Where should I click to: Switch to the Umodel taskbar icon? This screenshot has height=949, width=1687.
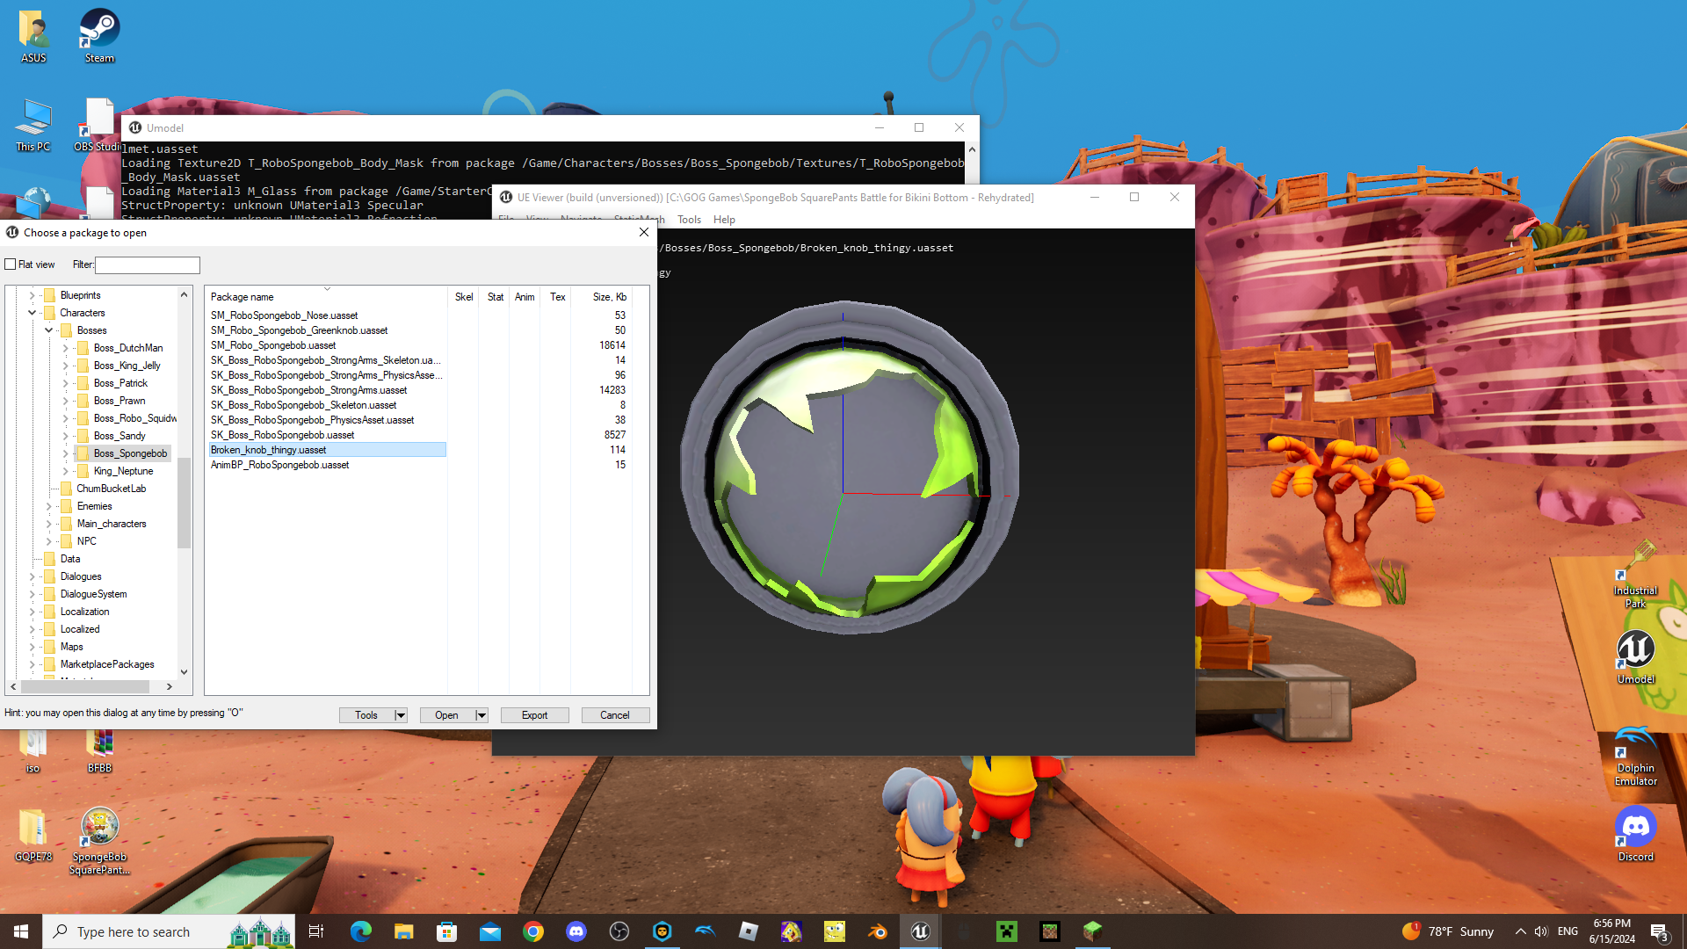pyautogui.click(x=920, y=931)
